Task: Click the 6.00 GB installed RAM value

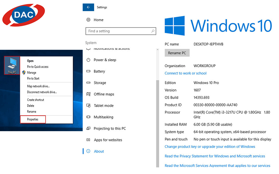Action: (x=213, y=124)
